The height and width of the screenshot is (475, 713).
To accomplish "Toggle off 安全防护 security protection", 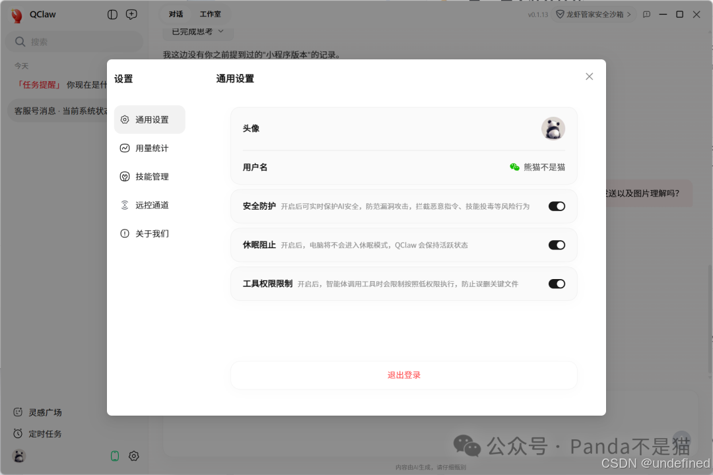I will [557, 206].
